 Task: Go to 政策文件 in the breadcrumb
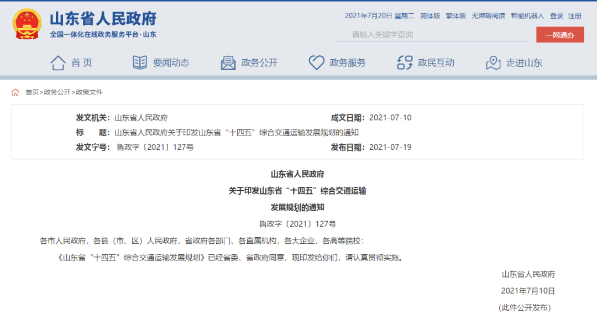(89, 92)
